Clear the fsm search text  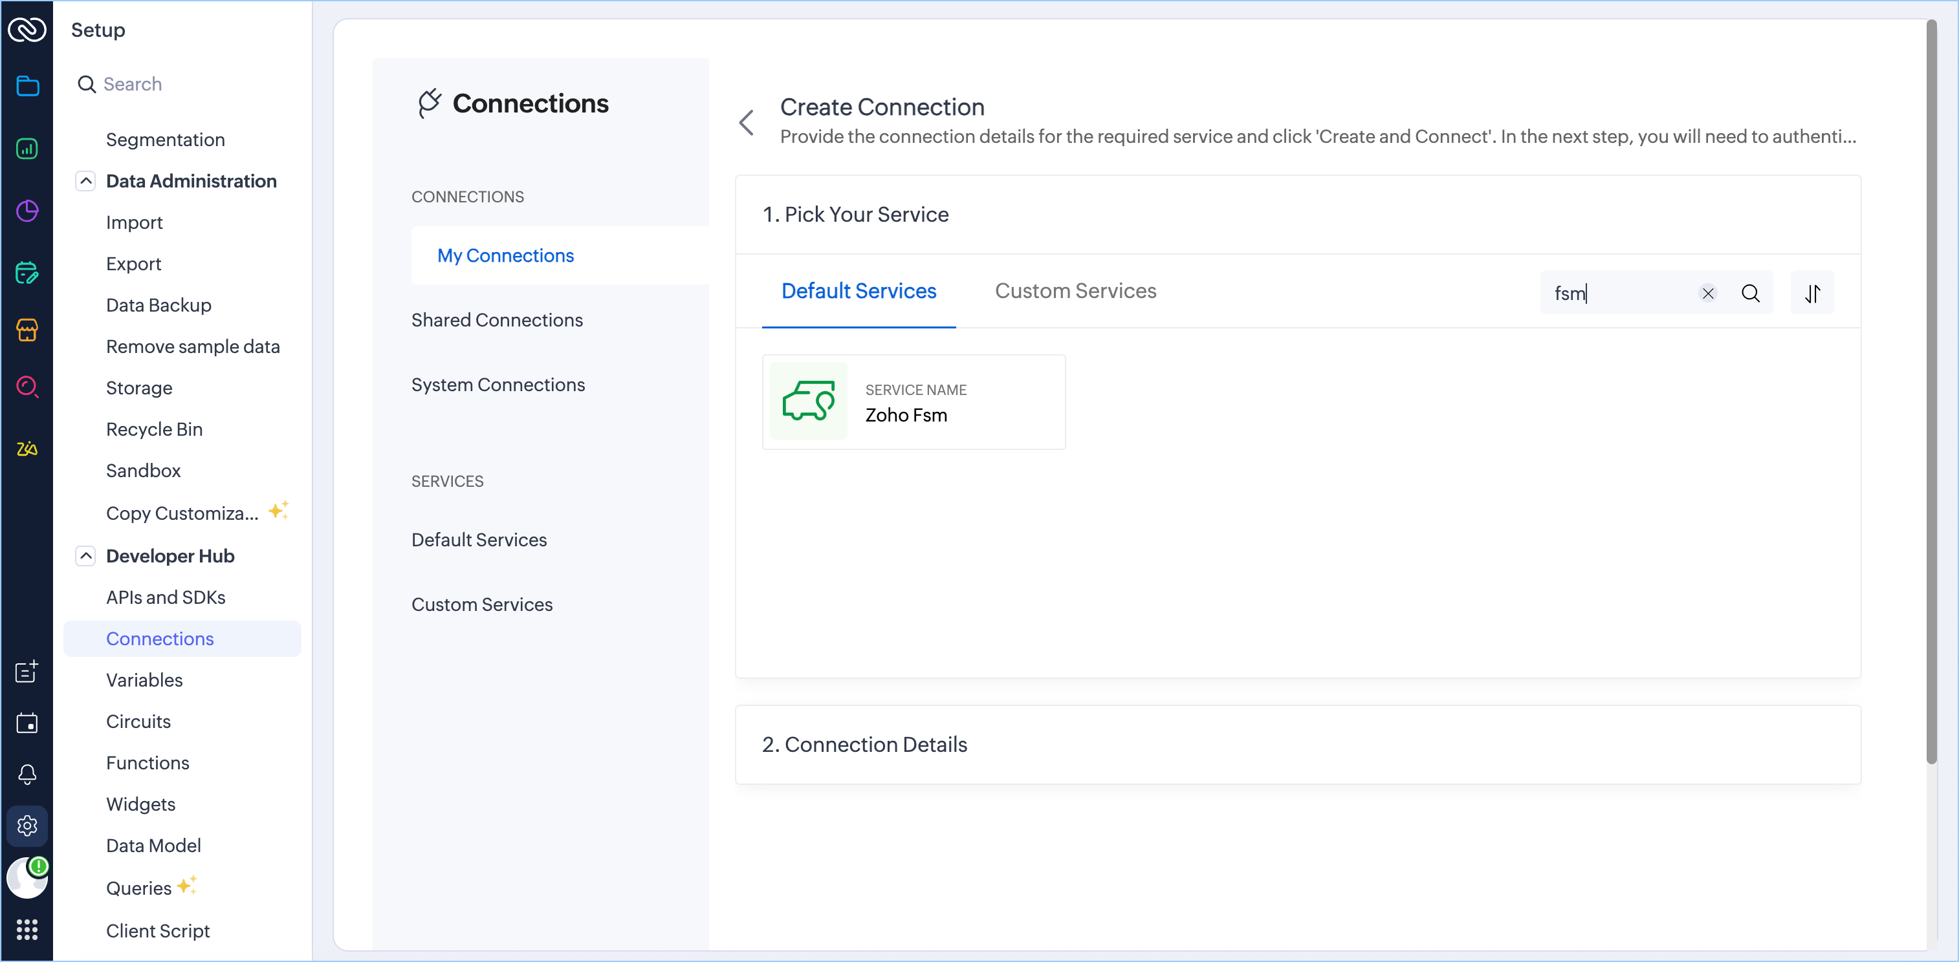(x=1707, y=294)
